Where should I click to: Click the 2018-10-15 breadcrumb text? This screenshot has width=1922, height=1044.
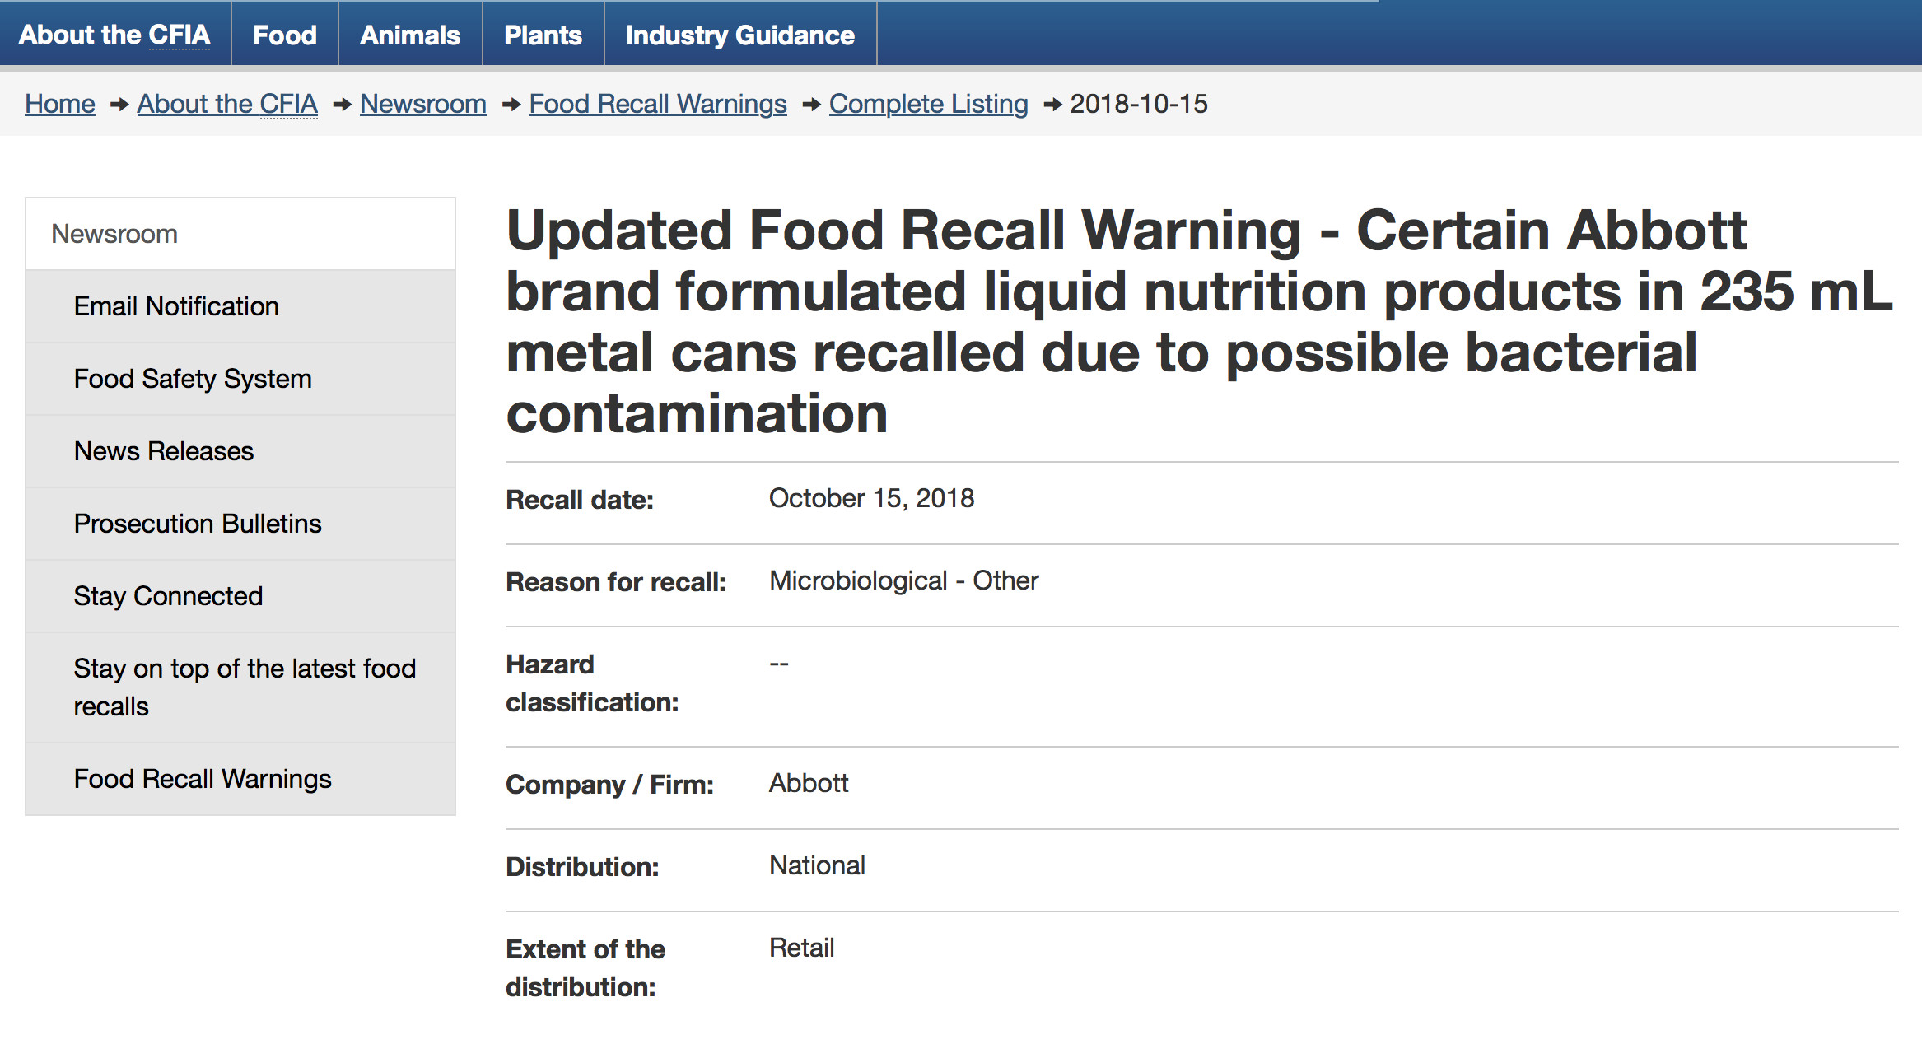click(1139, 104)
